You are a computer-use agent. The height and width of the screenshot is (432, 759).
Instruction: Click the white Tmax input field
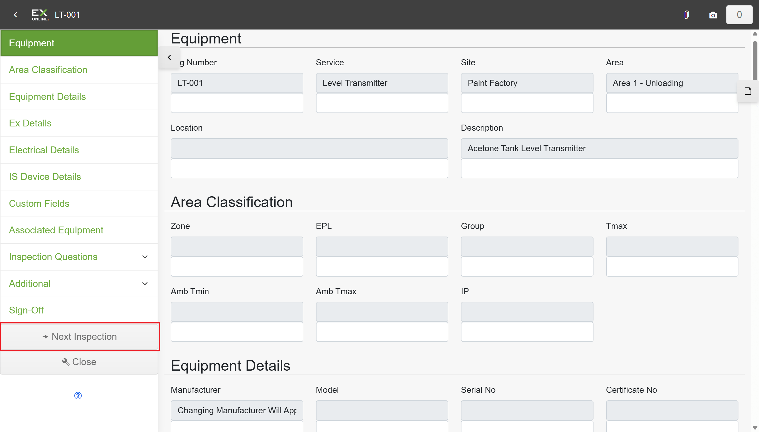(x=672, y=266)
